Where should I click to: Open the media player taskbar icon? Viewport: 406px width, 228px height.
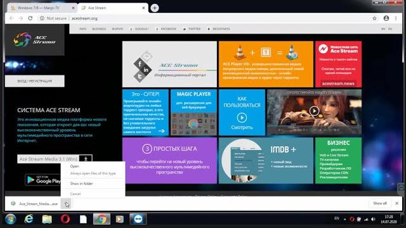119,219
